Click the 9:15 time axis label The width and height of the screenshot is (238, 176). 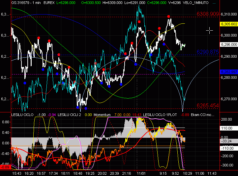[x=163, y=173]
